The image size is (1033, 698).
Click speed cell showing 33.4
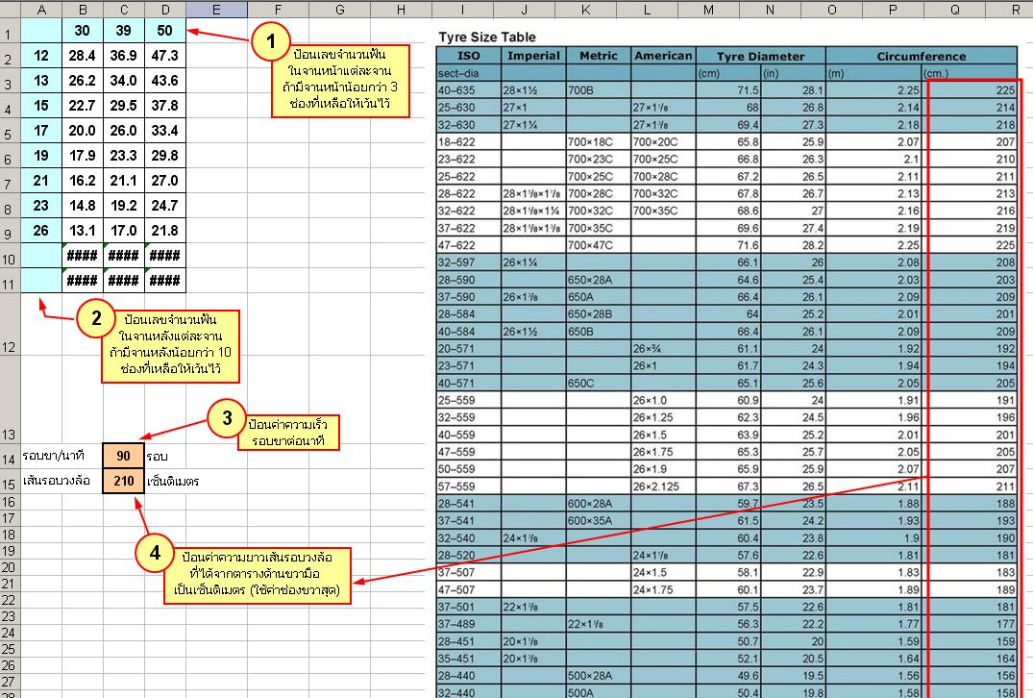(x=164, y=131)
